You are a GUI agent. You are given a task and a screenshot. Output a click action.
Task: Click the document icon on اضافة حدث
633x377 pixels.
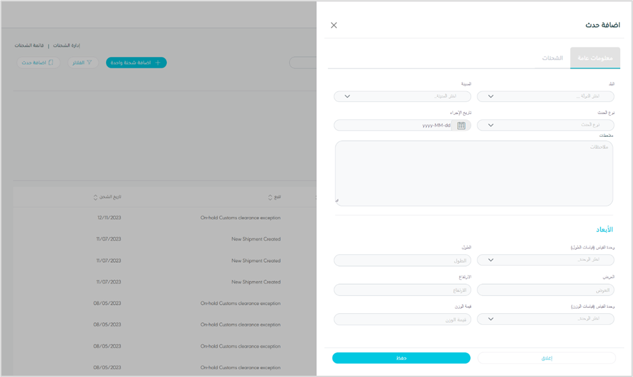(52, 63)
